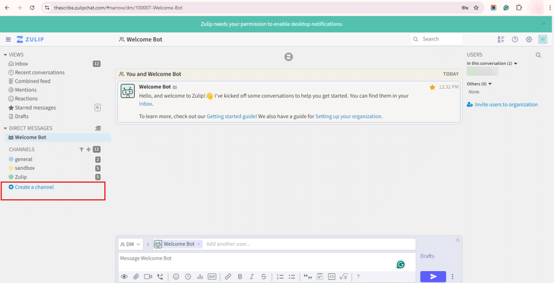Filter channels with the funnel icon
This screenshot has width=554, height=283.
82,150
